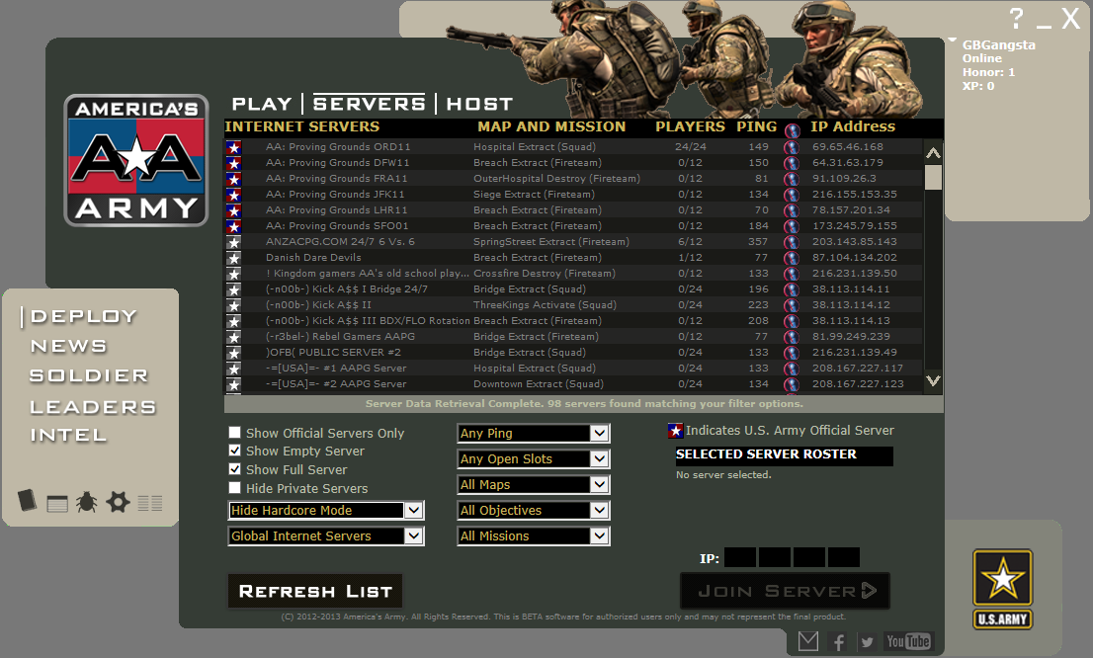Screen dimensions: 1093x658
Task: Click globe icon for IP 203.143.85.143
Action: click(x=792, y=242)
